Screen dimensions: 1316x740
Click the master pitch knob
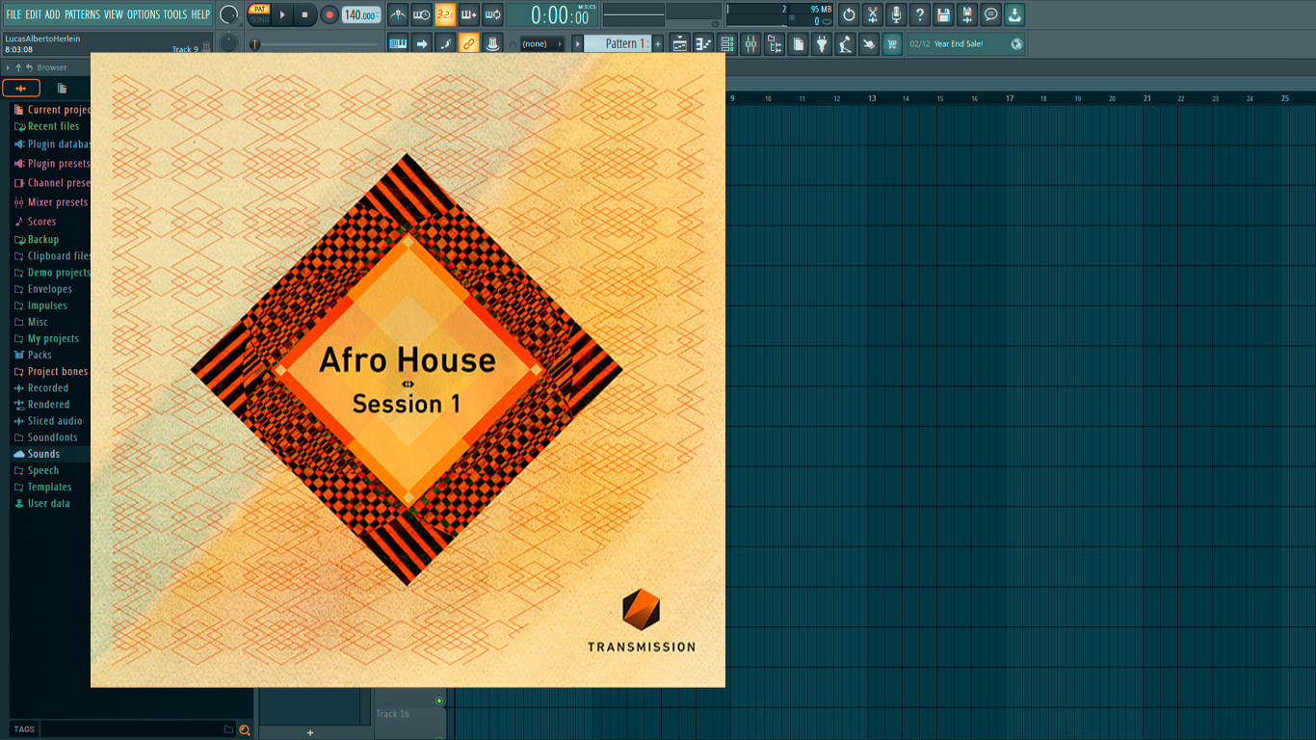click(229, 43)
